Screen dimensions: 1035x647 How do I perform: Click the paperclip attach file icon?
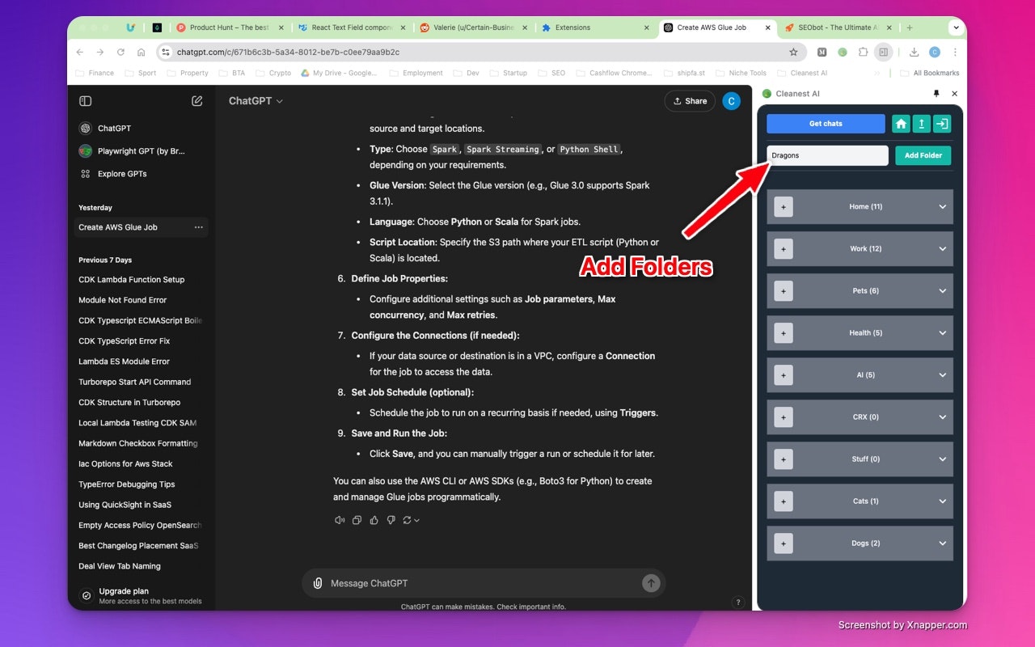coord(318,583)
